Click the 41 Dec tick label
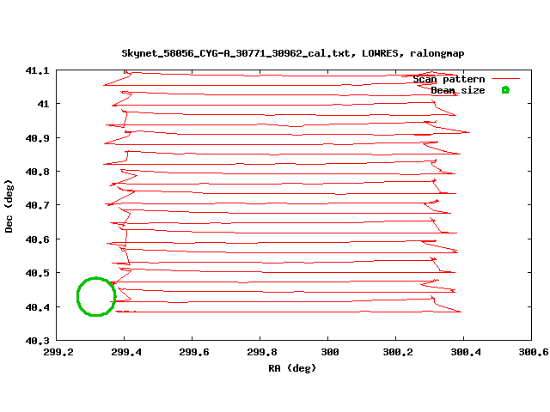 pyautogui.click(x=44, y=104)
